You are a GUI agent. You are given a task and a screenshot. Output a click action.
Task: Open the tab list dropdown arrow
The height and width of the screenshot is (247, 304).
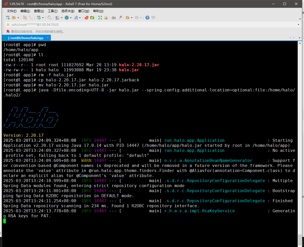coord(299,38)
